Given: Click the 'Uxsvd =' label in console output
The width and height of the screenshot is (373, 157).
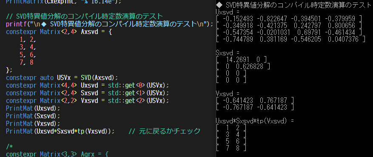Looking at the screenshot, I should 228,11.
